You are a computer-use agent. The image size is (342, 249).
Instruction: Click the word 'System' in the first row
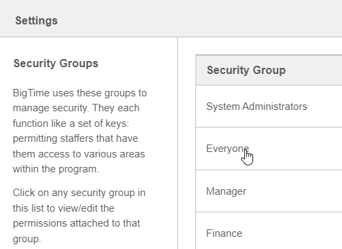[223, 107]
